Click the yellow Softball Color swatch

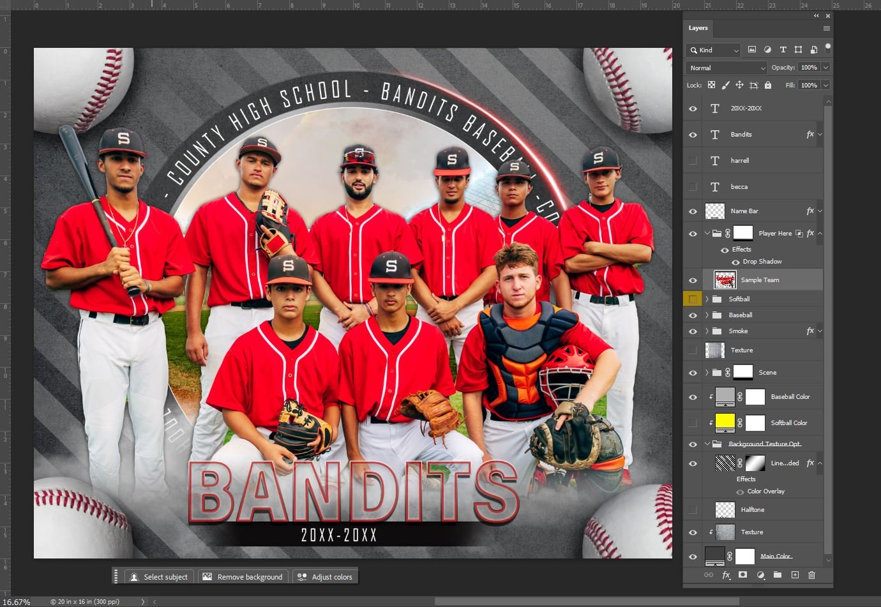(x=725, y=423)
